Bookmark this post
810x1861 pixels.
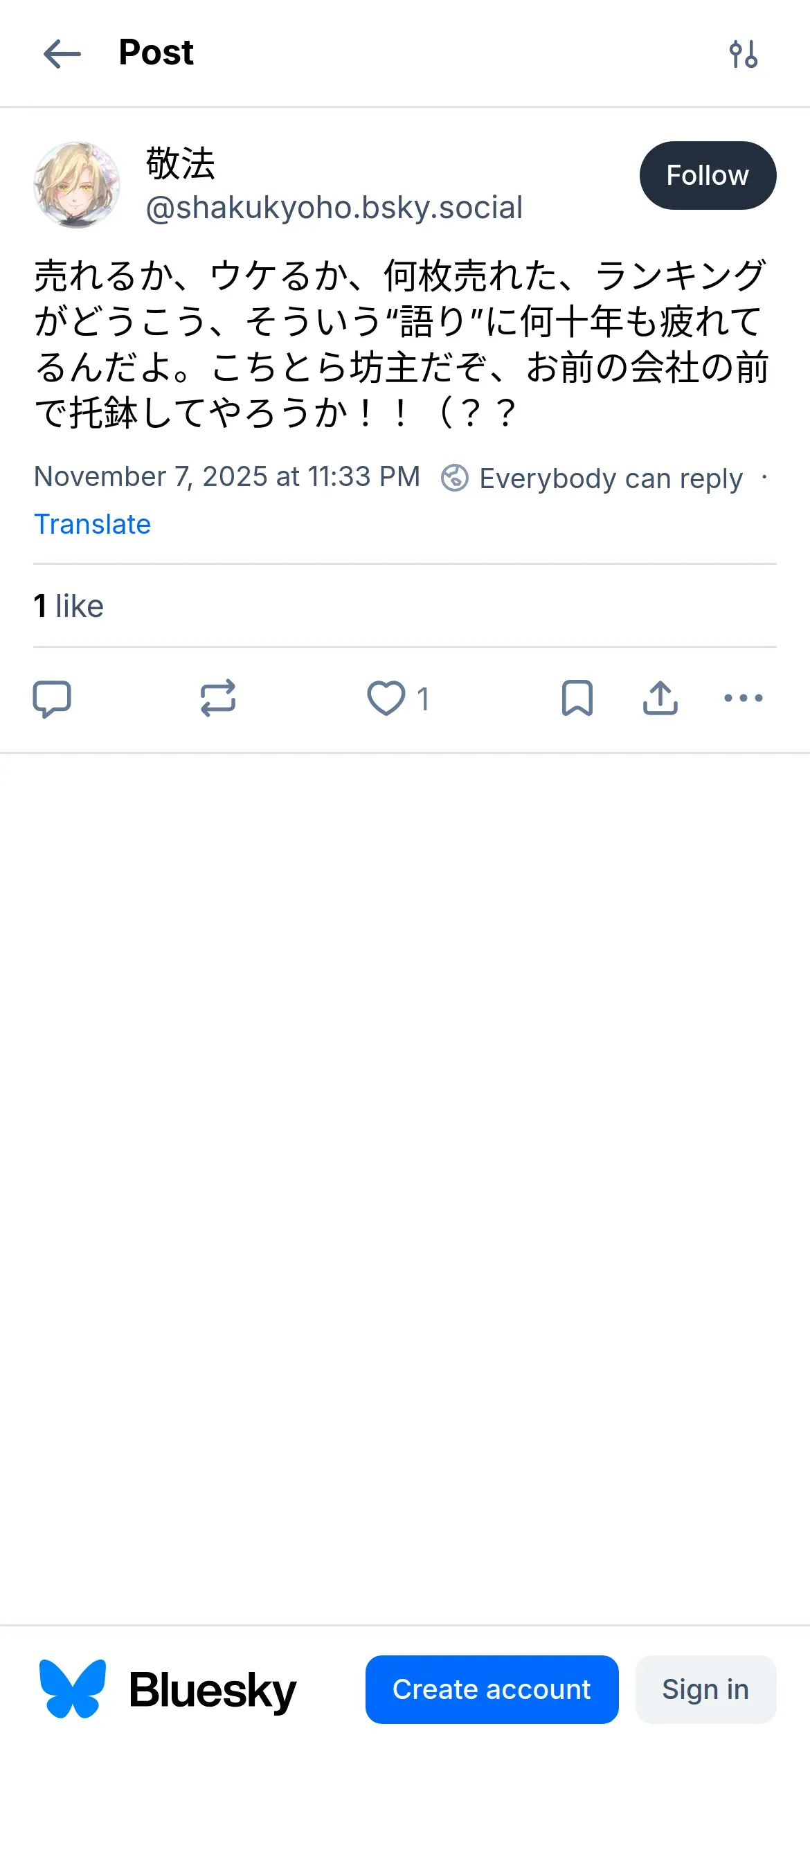[x=577, y=699]
